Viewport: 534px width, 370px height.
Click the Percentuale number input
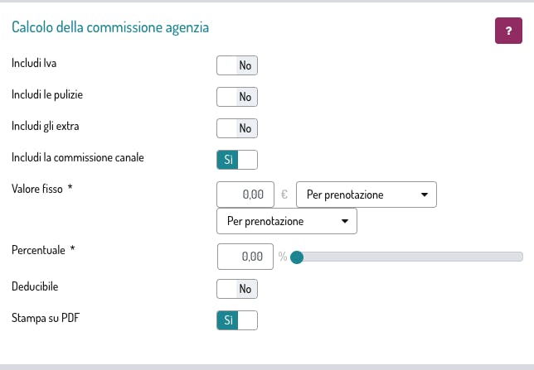tap(245, 257)
